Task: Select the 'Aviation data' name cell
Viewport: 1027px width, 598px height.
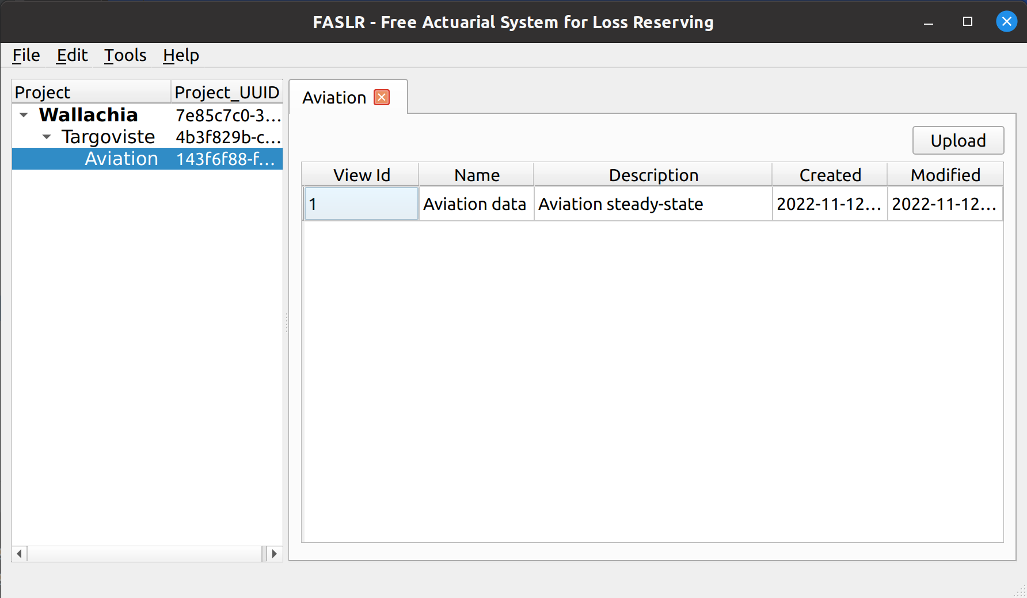Action: pyautogui.click(x=476, y=204)
